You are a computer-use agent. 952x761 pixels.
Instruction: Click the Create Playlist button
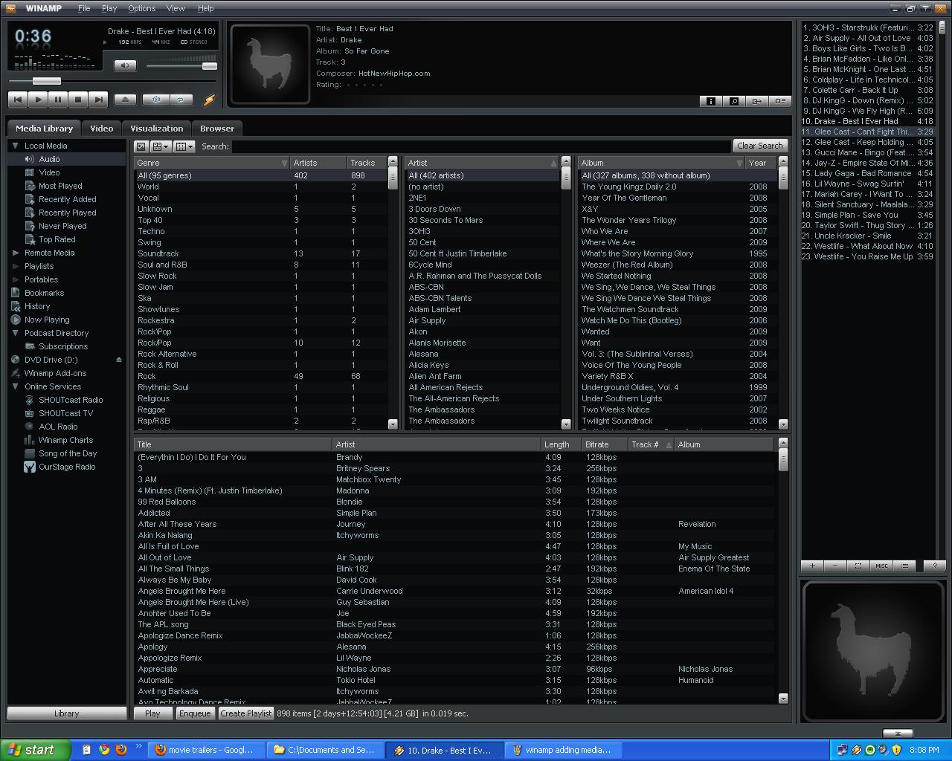tap(246, 713)
